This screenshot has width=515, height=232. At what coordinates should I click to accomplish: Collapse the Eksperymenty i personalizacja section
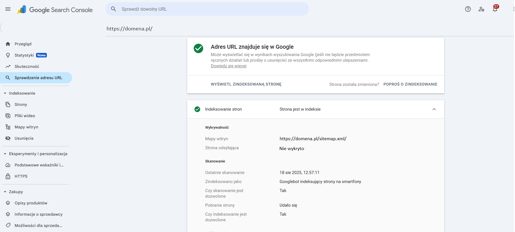[5, 154]
